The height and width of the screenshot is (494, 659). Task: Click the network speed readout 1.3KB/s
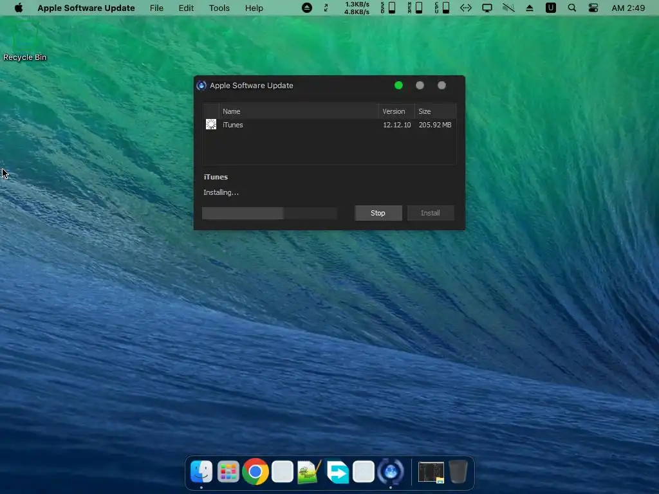(357, 5)
